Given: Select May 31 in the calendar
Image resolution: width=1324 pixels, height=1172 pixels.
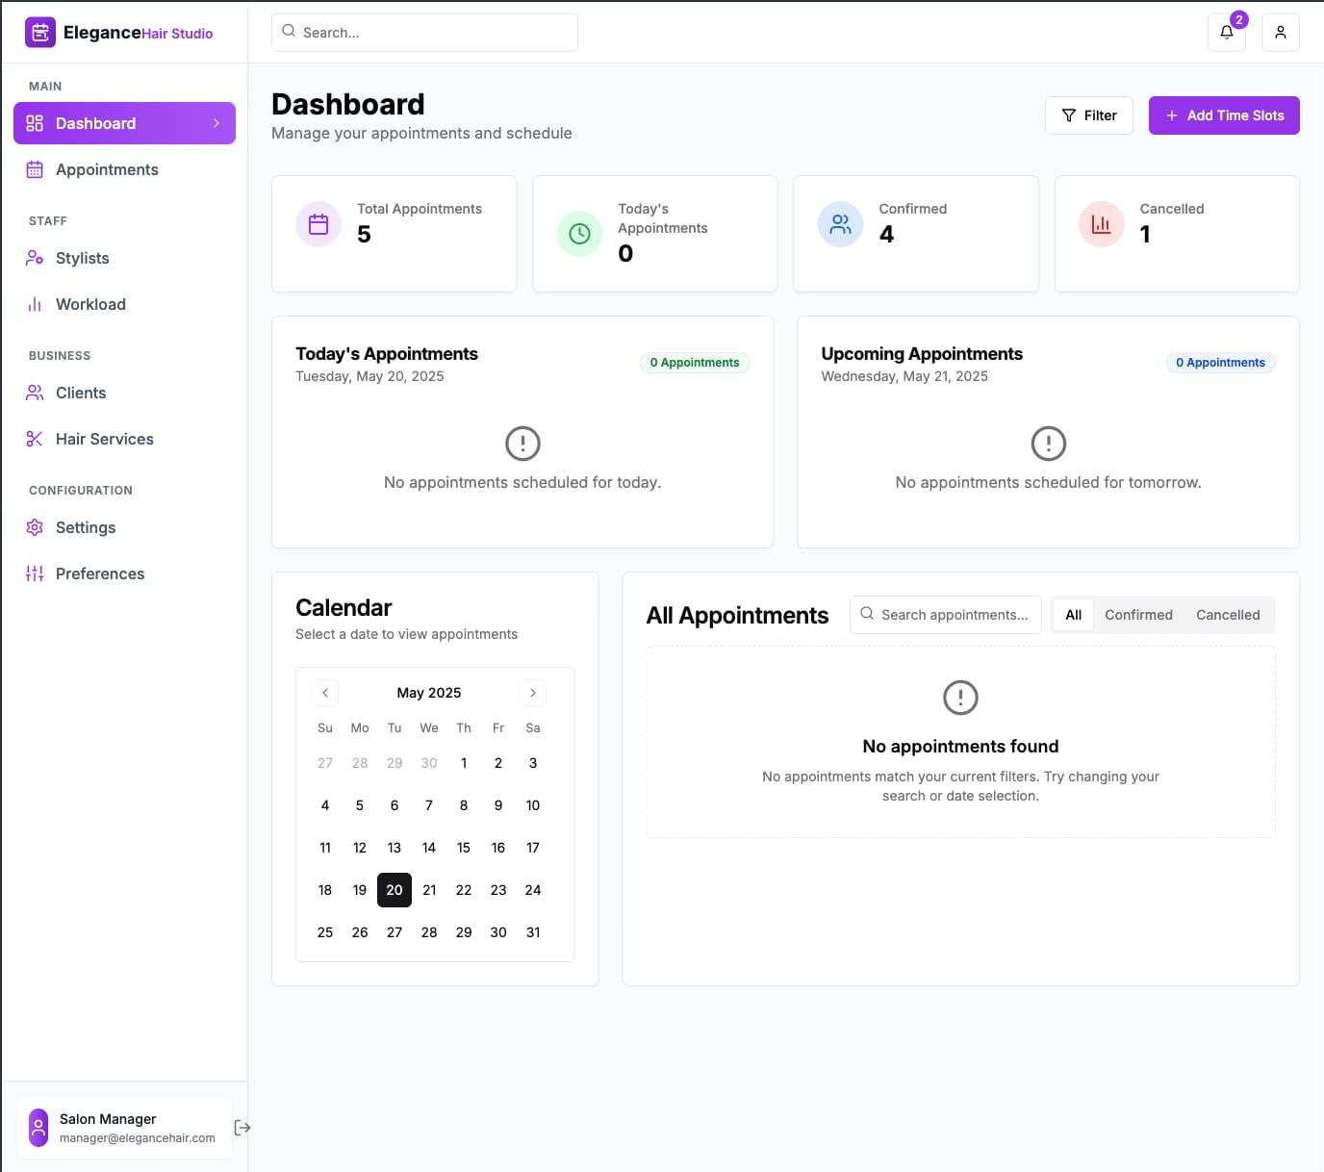Looking at the screenshot, I should (x=533, y=932).
